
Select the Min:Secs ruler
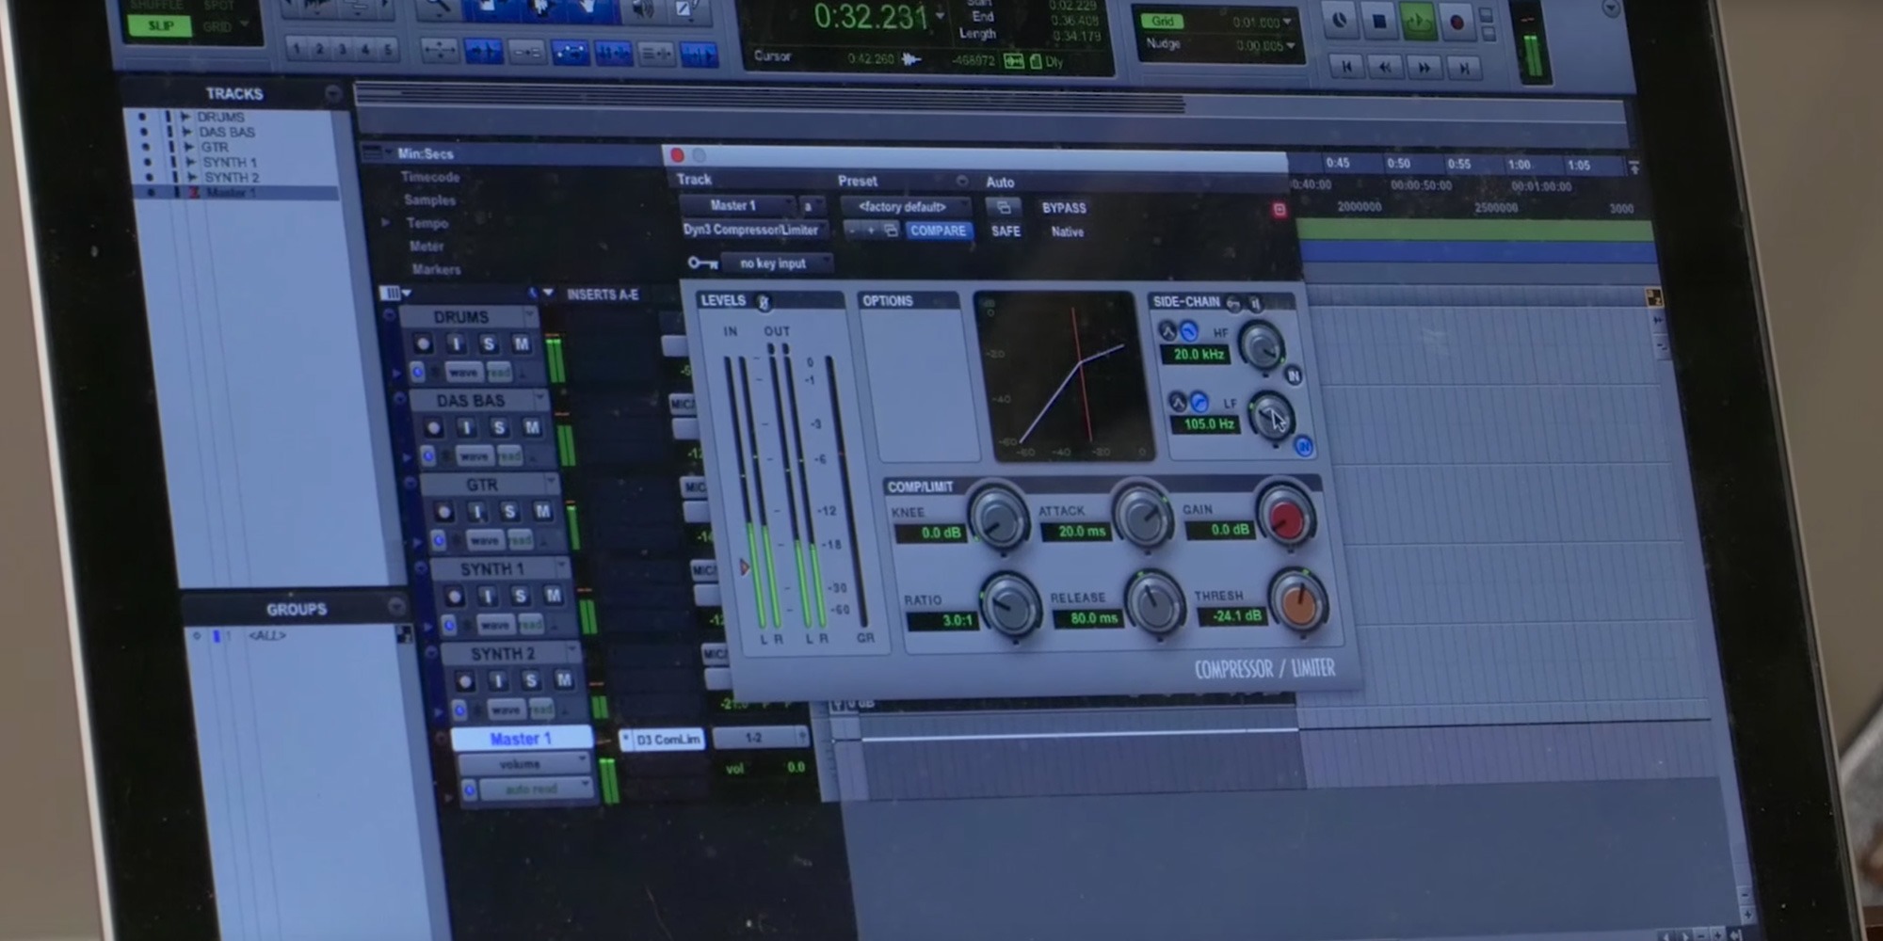click(426, 153)
